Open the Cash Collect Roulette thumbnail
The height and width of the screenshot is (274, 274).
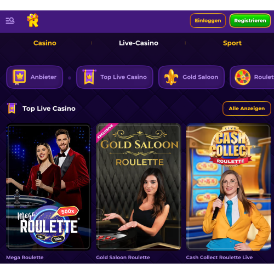click(x=229, y=187)
